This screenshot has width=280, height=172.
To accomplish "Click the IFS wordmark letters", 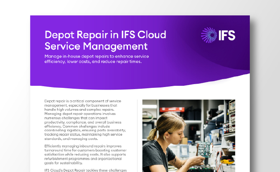I will (226, 35).
